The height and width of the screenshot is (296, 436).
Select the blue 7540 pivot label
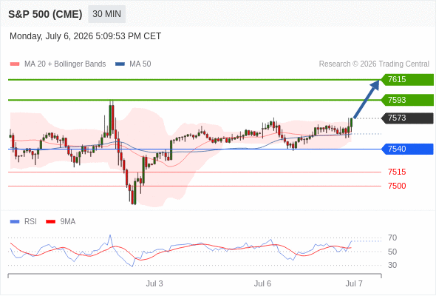coord(407,149)
